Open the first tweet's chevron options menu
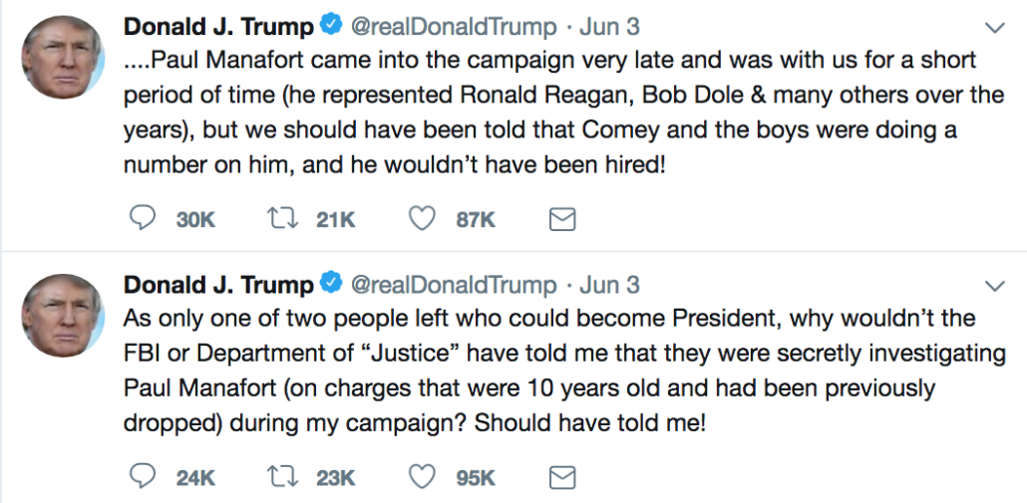 pos(995,28)
